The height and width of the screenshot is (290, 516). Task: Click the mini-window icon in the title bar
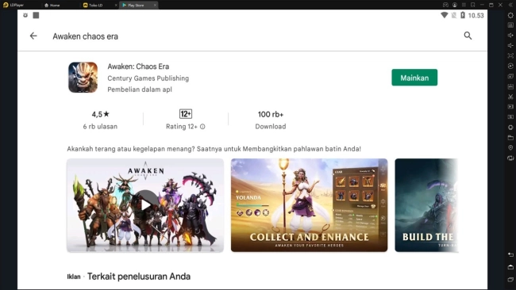tap(473, 5)
